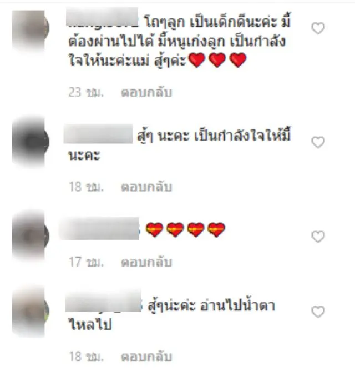Viewport: 355px width, 386px height.
Task: Click blurred username before โถๆลูก text
Action: [102, 17]
